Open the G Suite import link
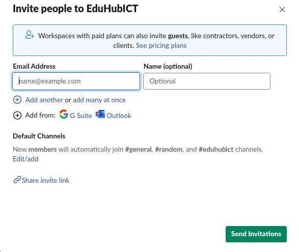The height and width of the screenshot is (252, 299). pyautogui.click(x=81, y=116)
